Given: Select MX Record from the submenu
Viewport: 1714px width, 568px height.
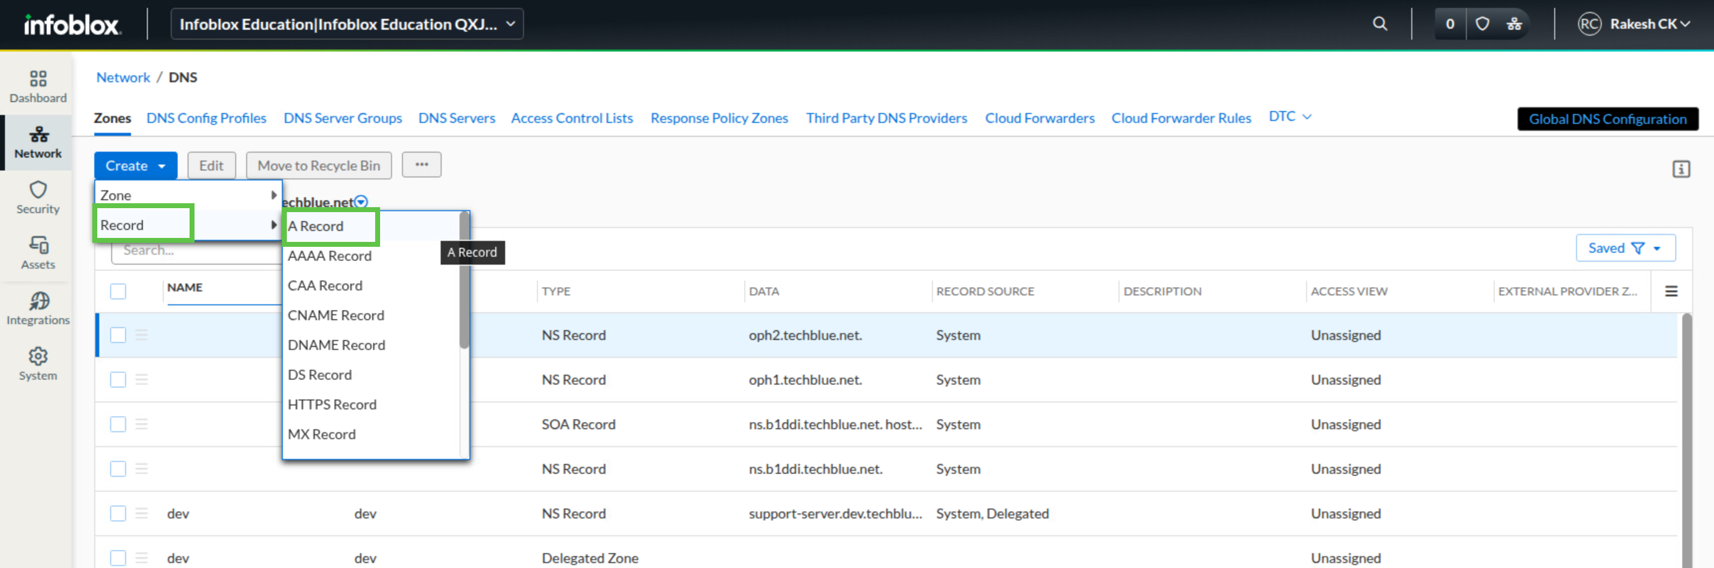Looking at the screenshot, I should point(371,434).
